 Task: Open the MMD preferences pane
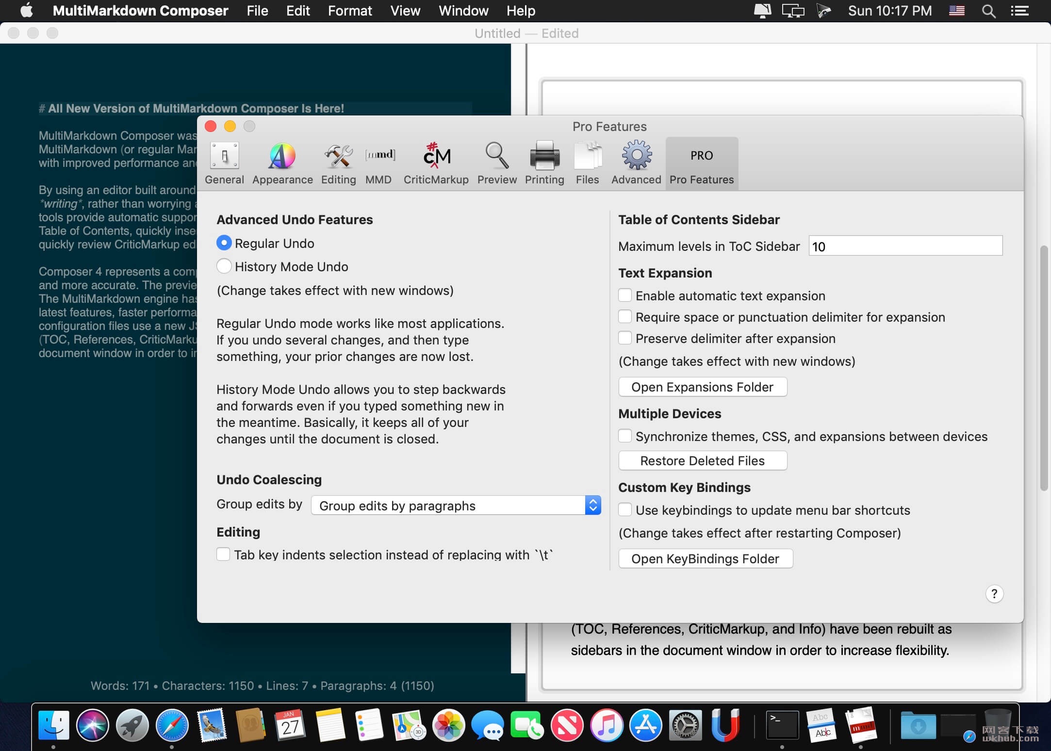(379, 163)
